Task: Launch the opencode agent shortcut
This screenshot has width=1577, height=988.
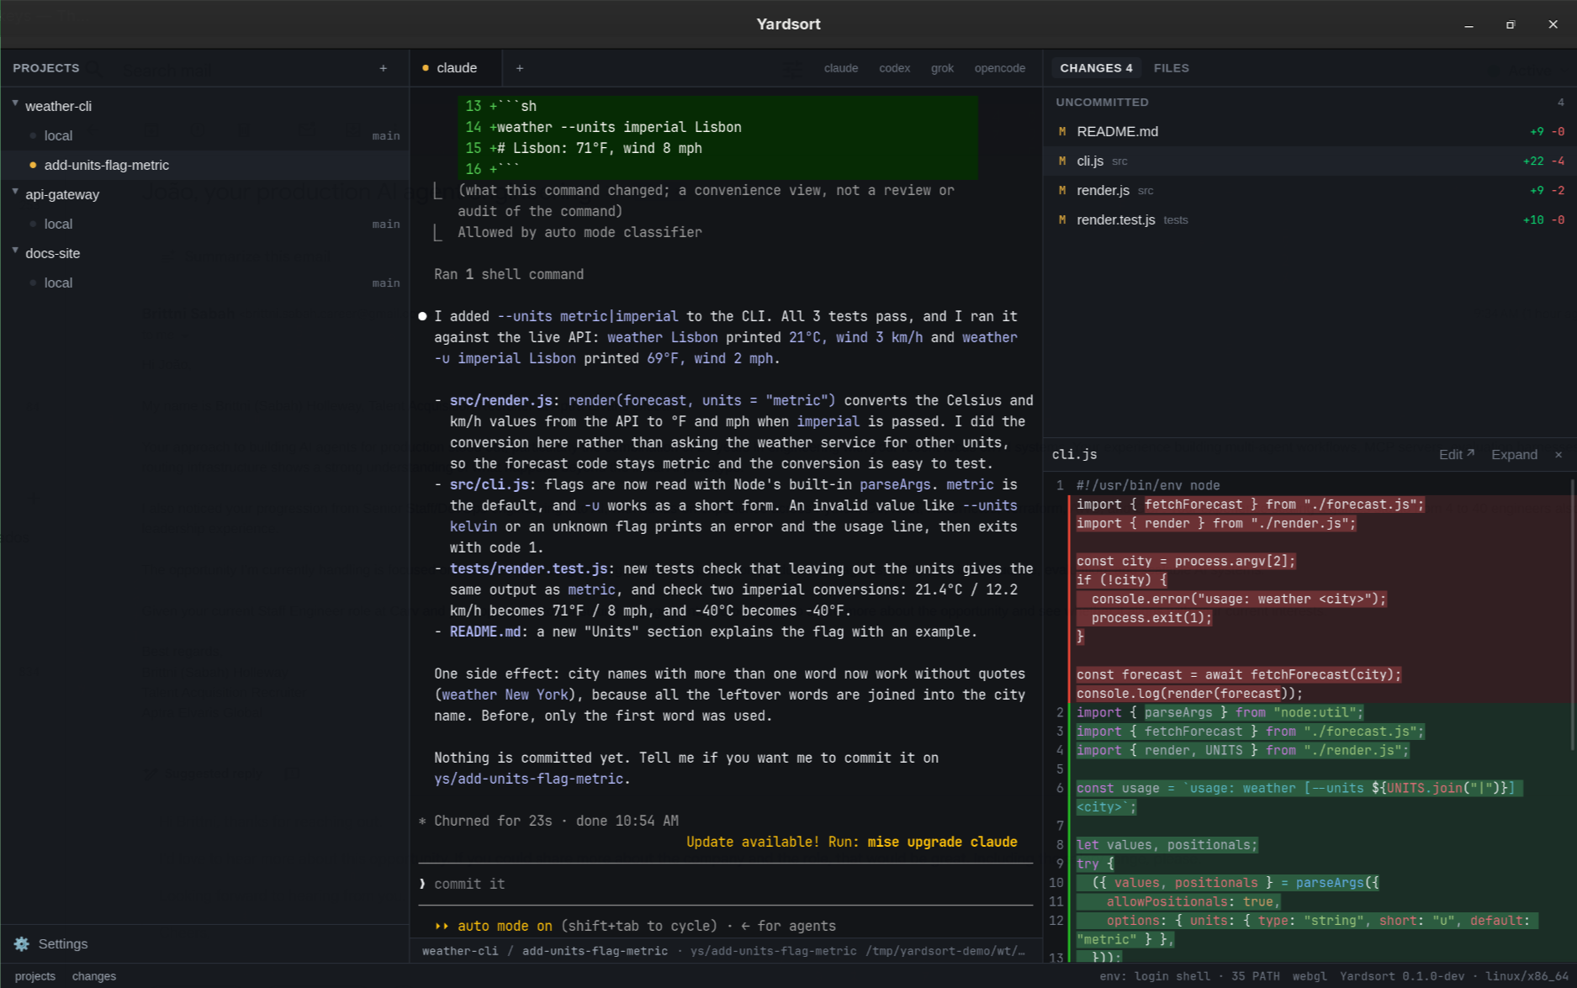Action: click(x=1000, y=68)
